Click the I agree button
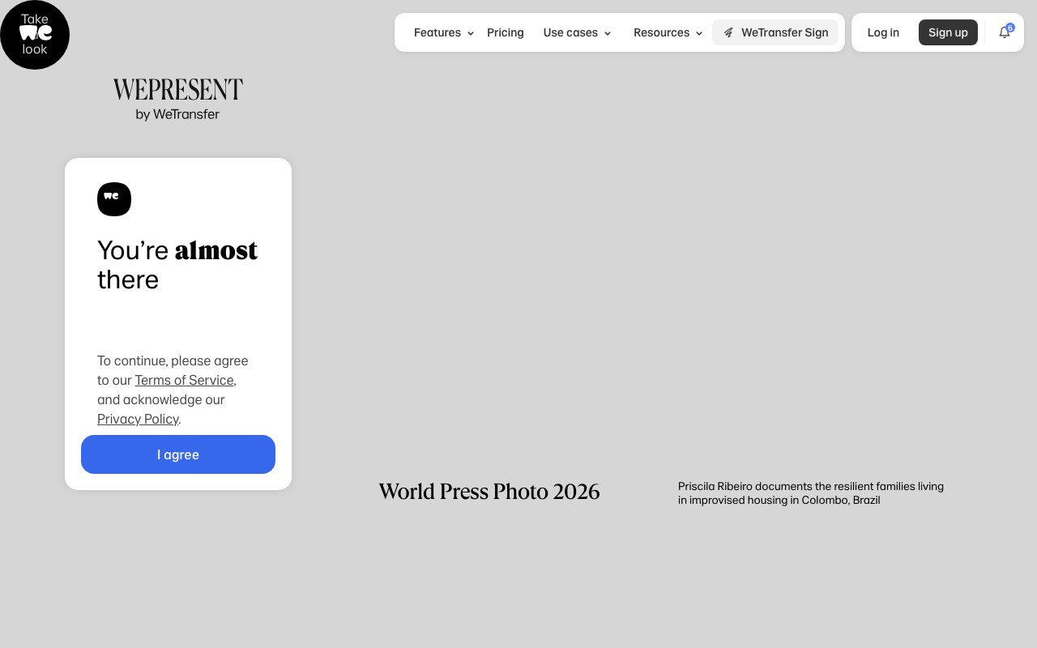The height and width of the screenshot is (648, 1037). click(178, 454)
